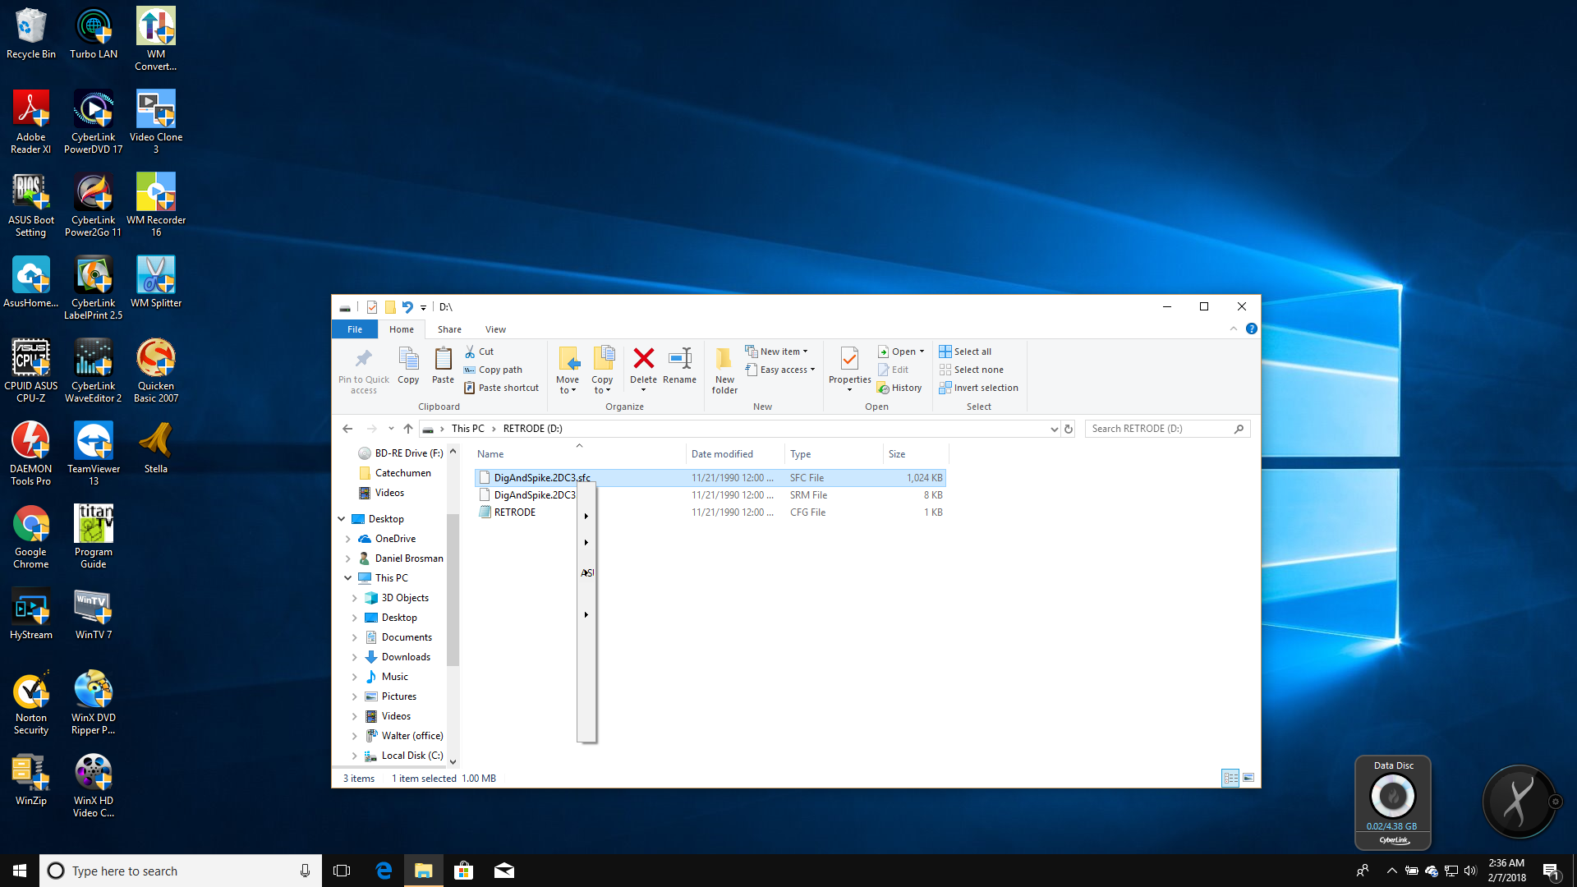Open the Share ribbon tab
The height and width of the screenshot is (887, 1577).
coord(449,329)
